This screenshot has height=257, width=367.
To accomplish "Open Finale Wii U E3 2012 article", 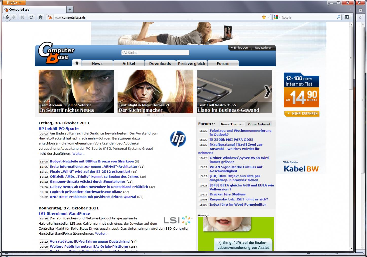I will [x=90, y=172].
